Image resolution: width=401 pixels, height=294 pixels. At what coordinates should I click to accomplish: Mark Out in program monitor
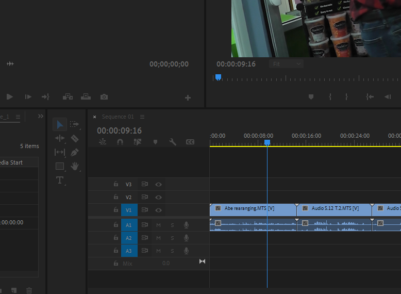(x=346, y=97)
